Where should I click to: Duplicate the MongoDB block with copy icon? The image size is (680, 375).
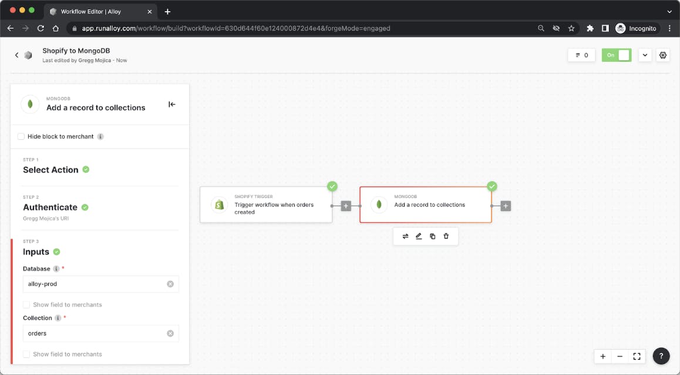[x=433, y=236]
